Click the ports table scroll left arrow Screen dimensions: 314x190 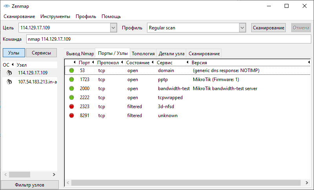tap(68, 183)
